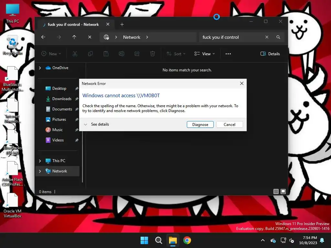Switch to large thumbnails view icon
331x248 pixels.
(x=283, y=191)
